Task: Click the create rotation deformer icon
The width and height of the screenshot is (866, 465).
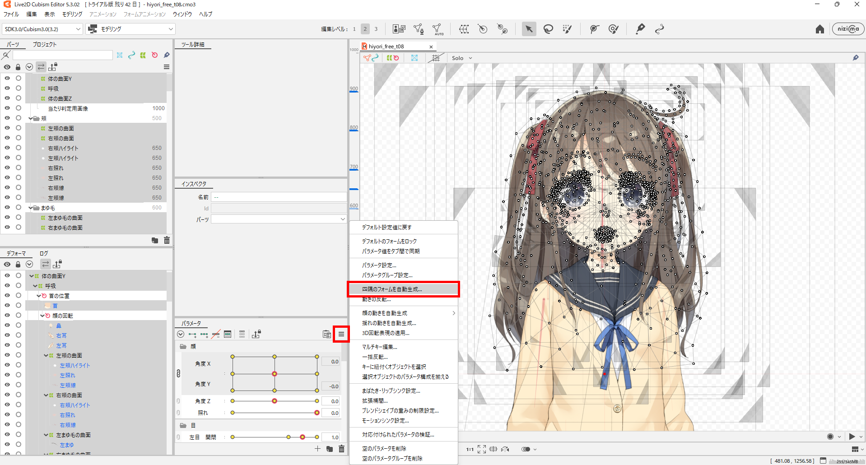Action: [x=483, y=29]
